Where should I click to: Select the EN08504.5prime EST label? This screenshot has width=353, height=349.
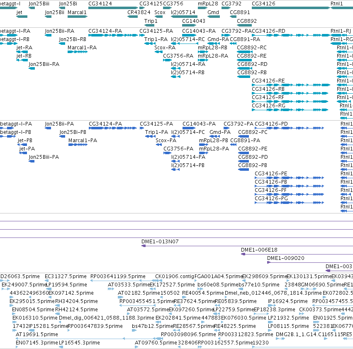click(x=33, y=309)
